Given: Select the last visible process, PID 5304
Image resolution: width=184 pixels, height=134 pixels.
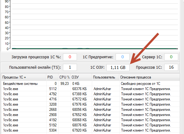Looking at the screenshot, I should (x=11, y=130).
